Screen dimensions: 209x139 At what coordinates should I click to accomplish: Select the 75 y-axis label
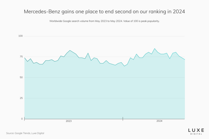[21, 57]
